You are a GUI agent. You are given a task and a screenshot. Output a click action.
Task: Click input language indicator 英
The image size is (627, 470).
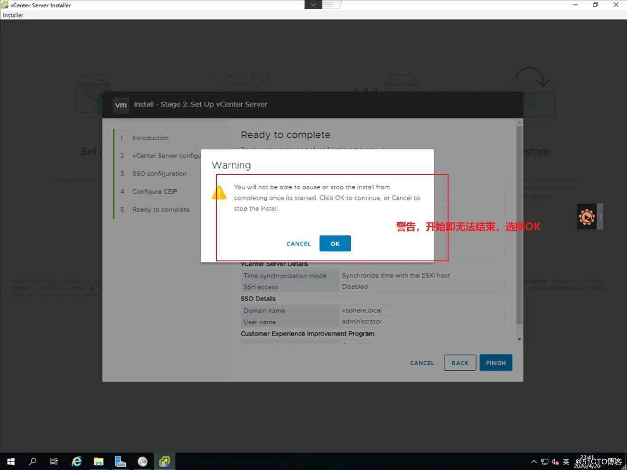coord(566,461)
